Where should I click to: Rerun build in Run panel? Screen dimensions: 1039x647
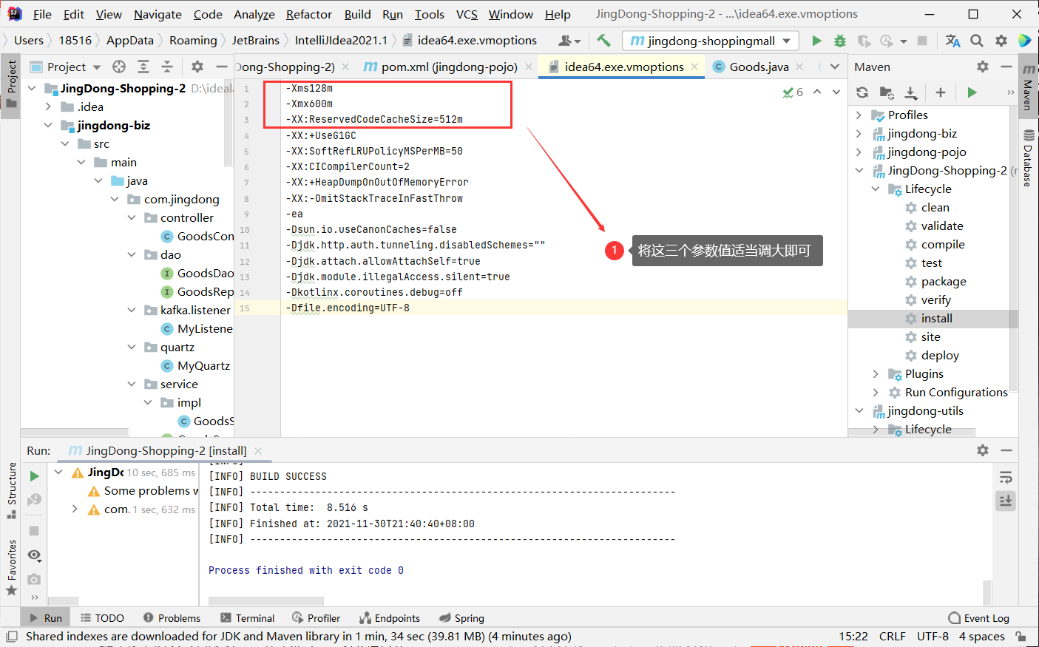point(34,476)
